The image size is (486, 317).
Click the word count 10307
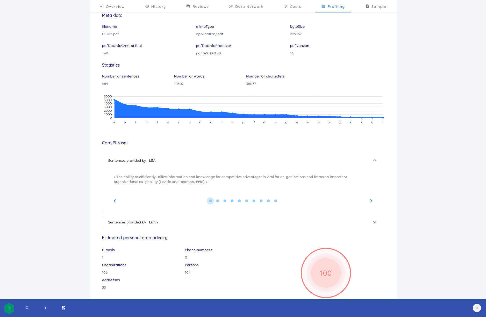[179, 84]
